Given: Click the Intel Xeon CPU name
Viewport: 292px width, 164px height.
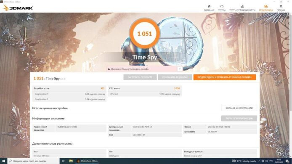Looking at the screenshot, I should pos(142,127).
